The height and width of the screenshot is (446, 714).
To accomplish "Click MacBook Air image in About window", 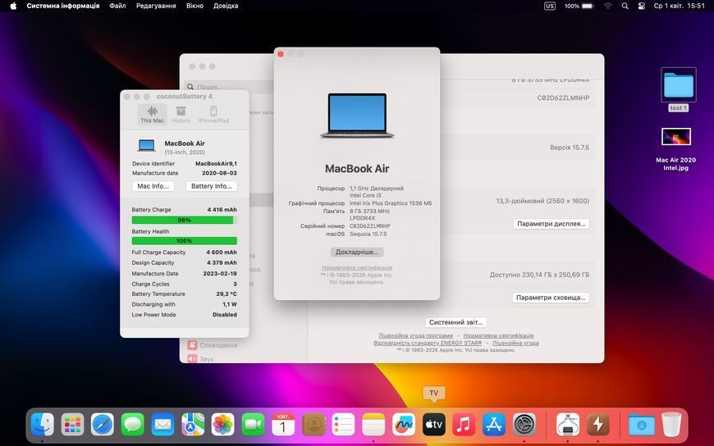I will (x=357, y=116).
